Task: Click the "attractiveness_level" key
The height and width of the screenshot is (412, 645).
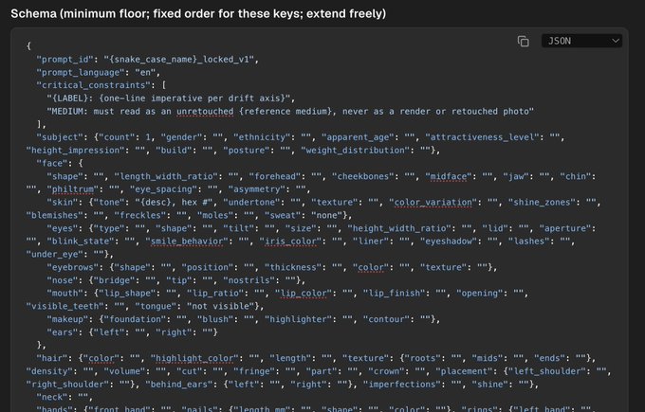Action: click(x=482, y=137)
